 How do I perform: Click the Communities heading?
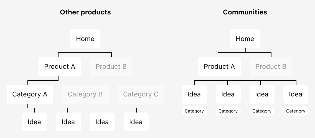[245, 12]
